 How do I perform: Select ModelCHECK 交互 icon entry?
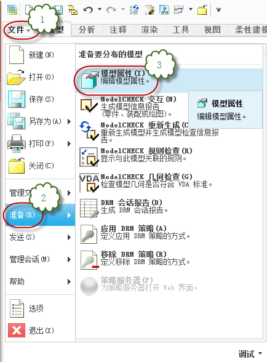(89, 106)
